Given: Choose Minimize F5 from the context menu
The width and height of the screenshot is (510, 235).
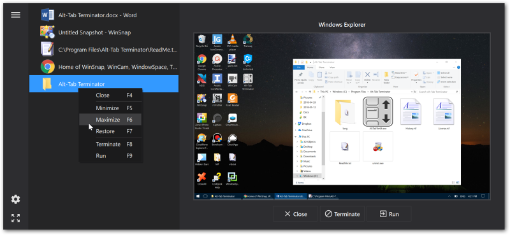Looking at the screenshot, I should [x=110, y=108].
